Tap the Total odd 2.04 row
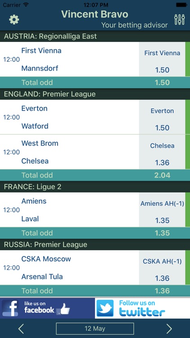Screen dimensions: 190x338 [95, 175]
